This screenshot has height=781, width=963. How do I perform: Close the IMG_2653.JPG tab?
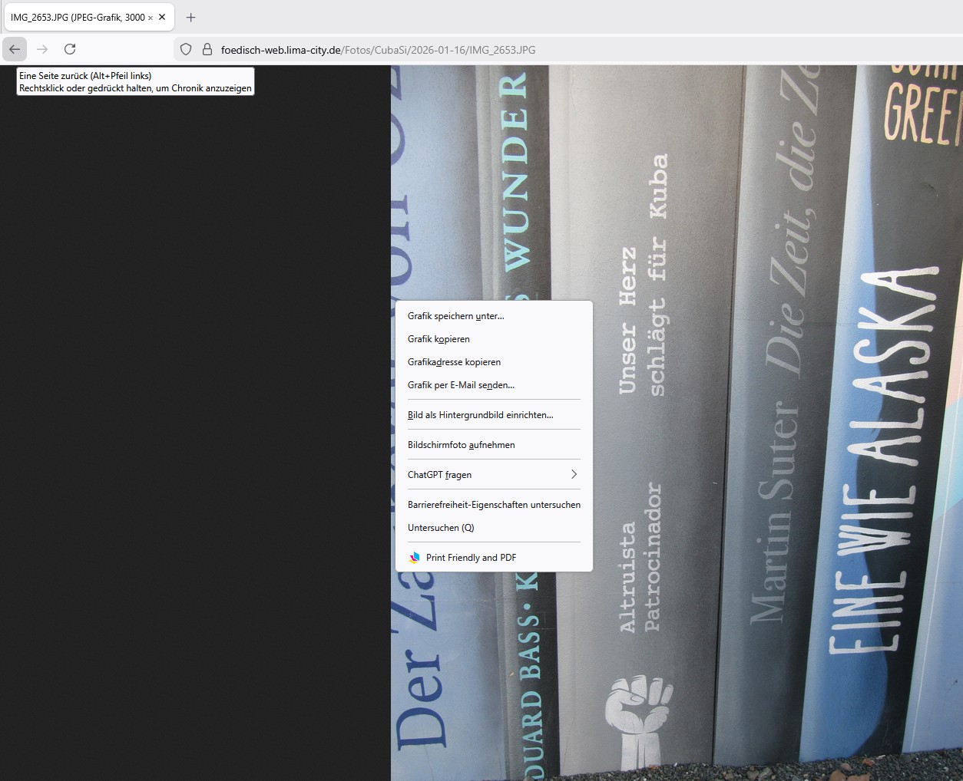[x=162, y=17]
